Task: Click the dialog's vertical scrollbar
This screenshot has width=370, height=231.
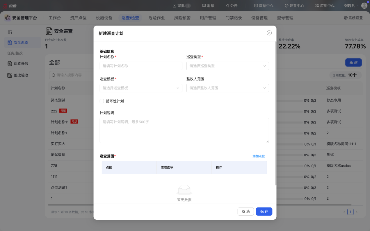Action: [275, 113]
